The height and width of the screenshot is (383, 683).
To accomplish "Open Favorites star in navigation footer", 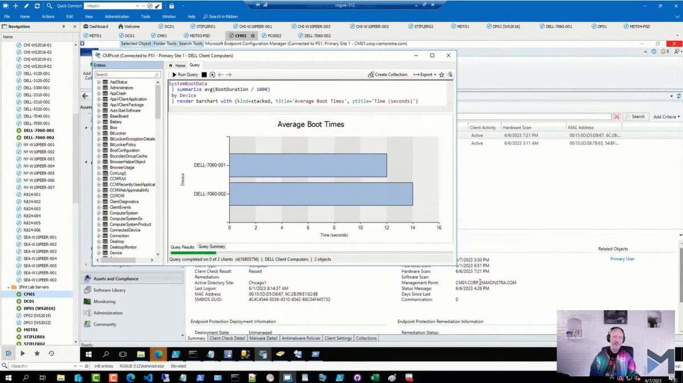I will (37, 353).
